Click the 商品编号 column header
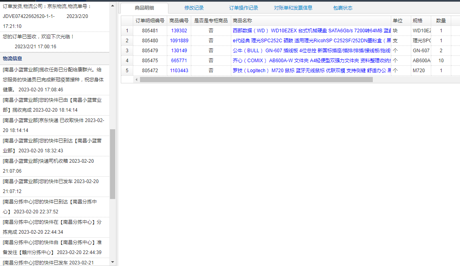460x266 pixels. [x=179, y=21]
